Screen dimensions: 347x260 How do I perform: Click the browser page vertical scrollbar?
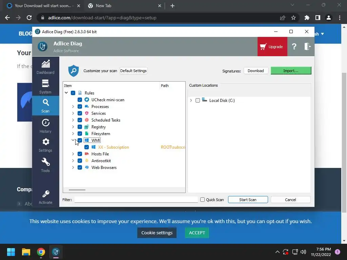(x=344, y=143)
